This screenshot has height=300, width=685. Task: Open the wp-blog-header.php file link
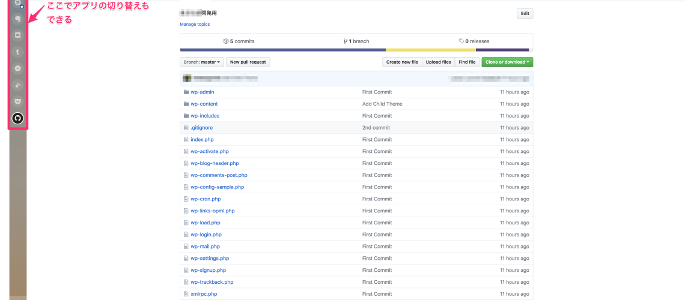215,163
